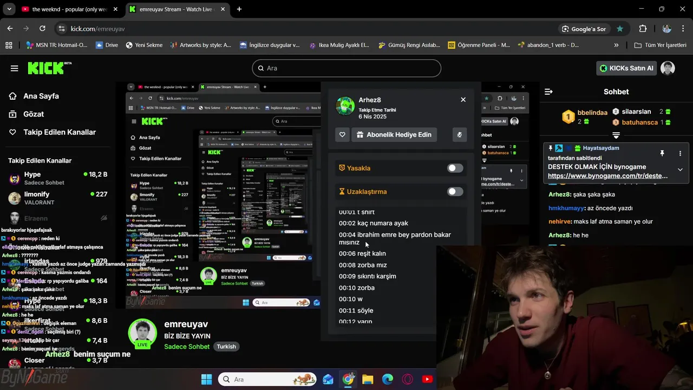
Task: Open Chrome tab search dropdown
Action: coord(9,9)
